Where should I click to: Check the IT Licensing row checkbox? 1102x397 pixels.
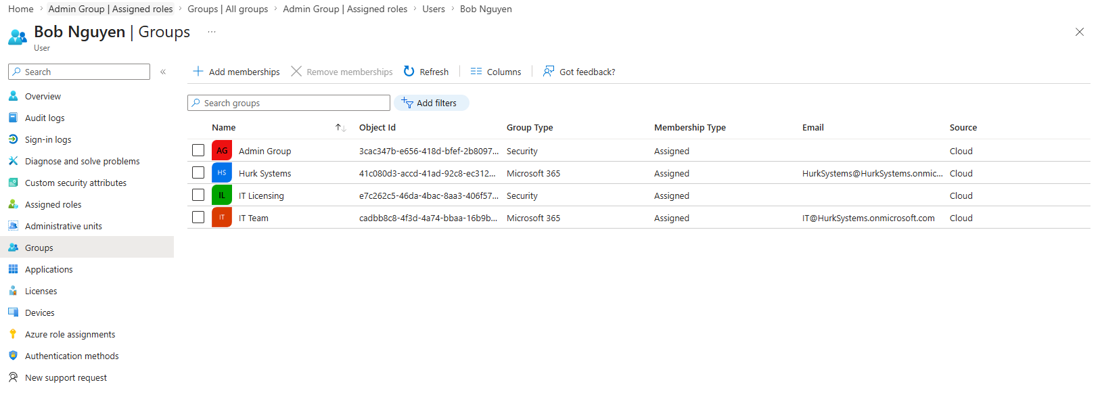[x=198, y=195]
